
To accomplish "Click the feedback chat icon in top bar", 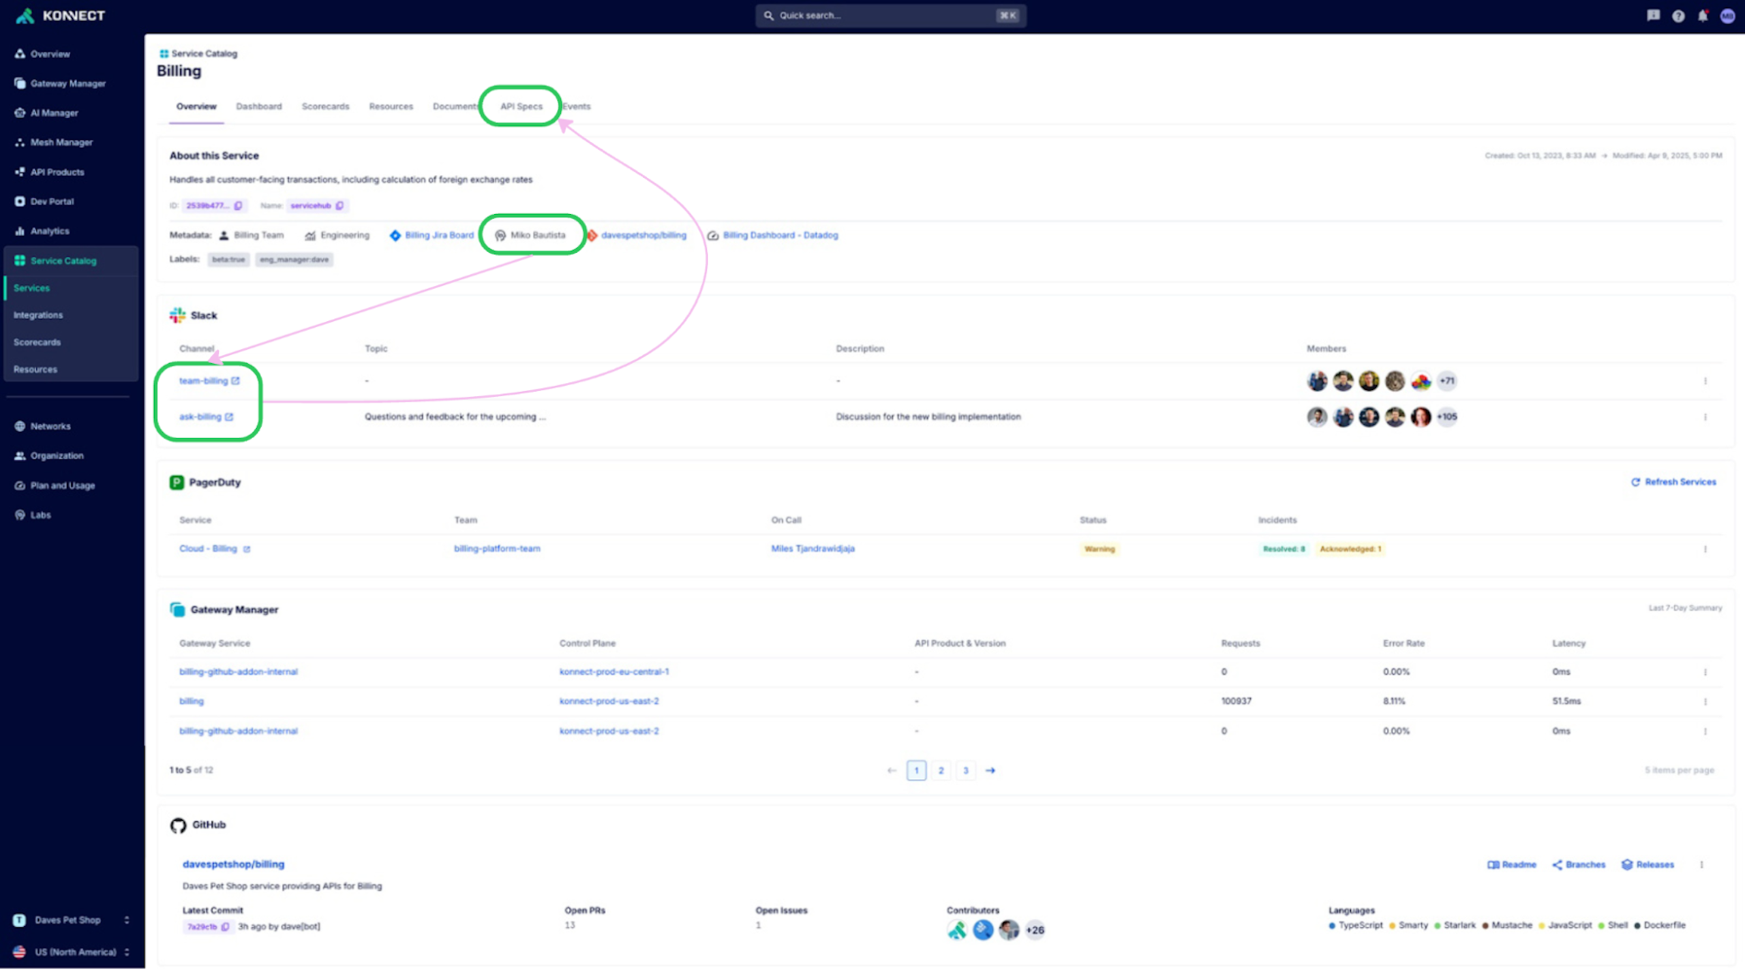I will coord(1653,16).
